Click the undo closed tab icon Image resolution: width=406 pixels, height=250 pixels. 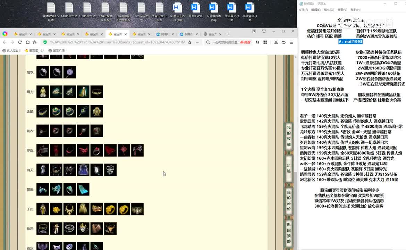(284, 42)
